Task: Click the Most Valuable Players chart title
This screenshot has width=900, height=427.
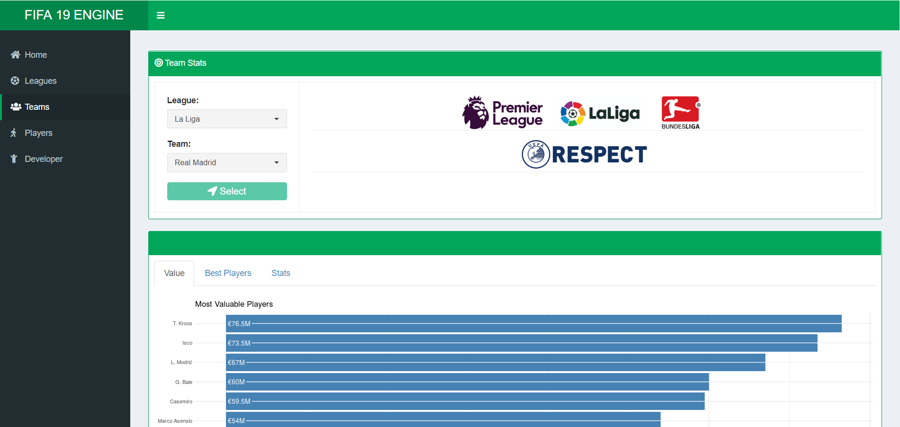Action: tap(234, 304)
